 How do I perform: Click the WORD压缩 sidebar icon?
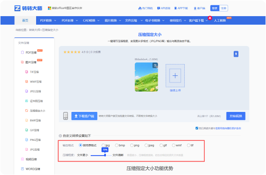pos(22,169)
